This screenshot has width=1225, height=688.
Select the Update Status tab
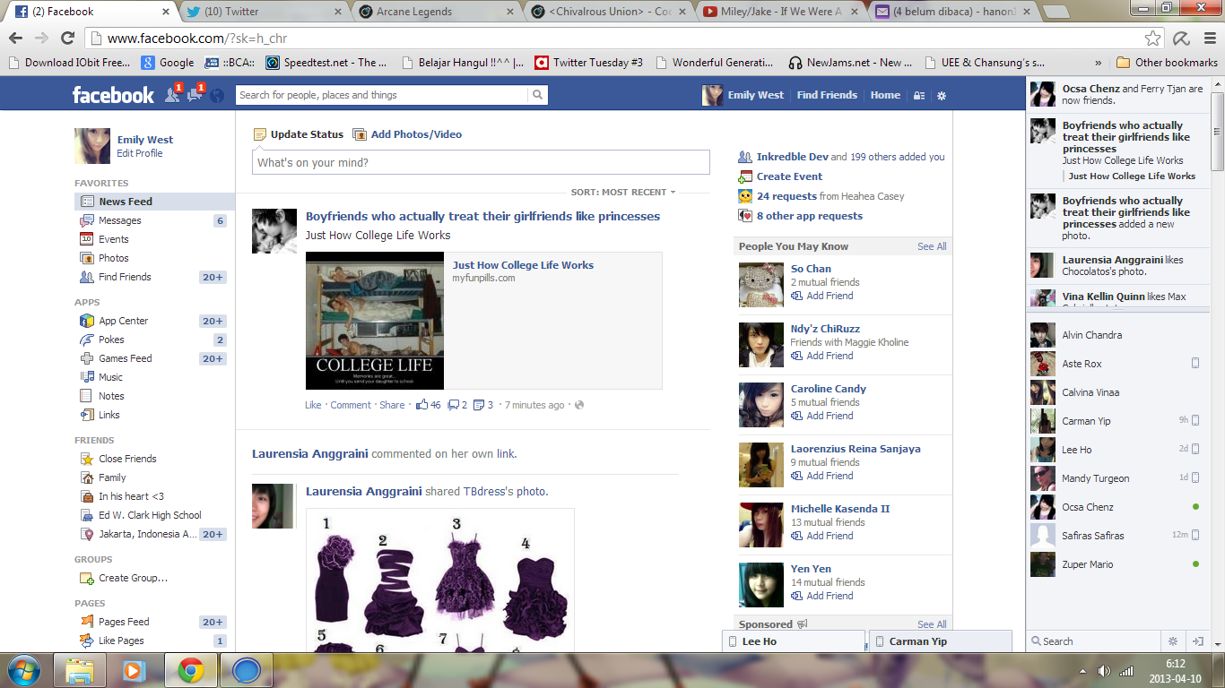[299, 134]
